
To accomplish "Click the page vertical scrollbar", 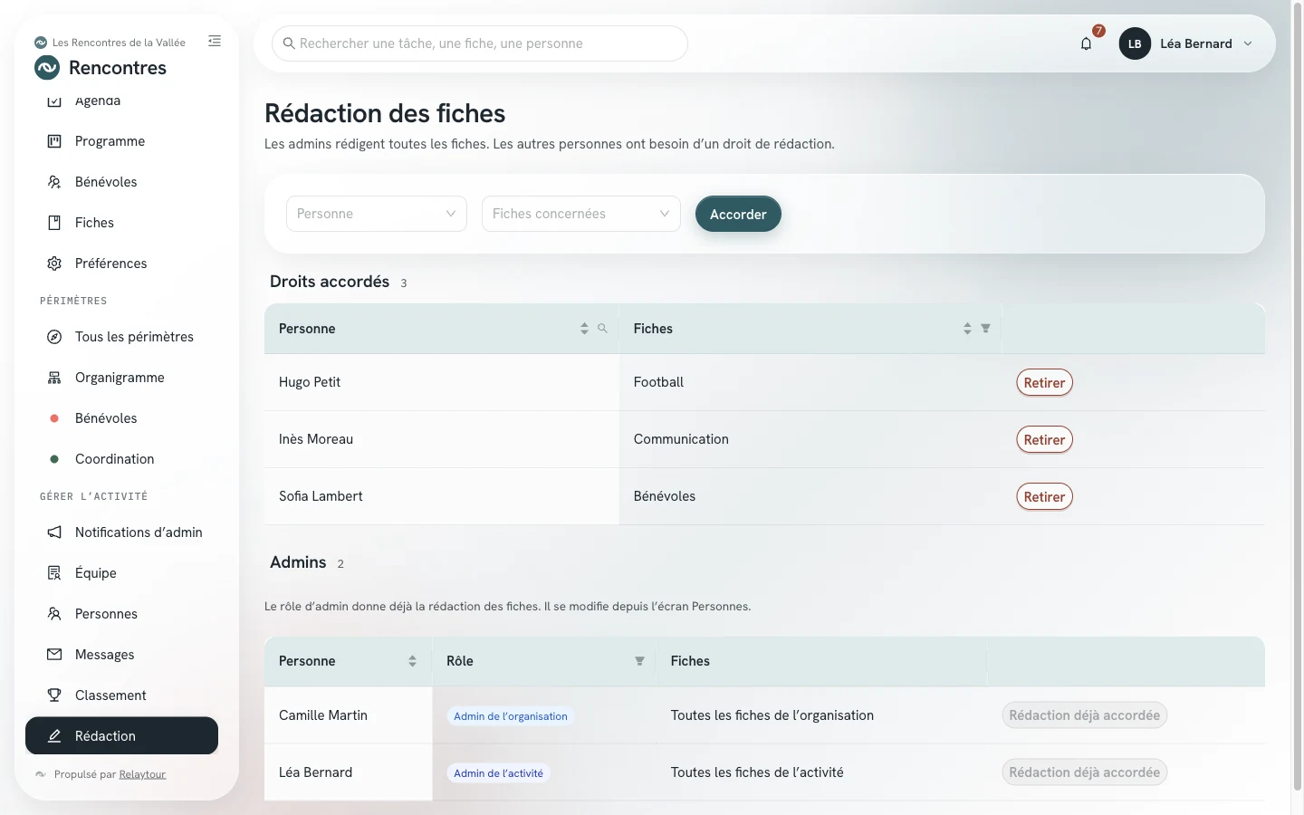I will point(1297,395).
